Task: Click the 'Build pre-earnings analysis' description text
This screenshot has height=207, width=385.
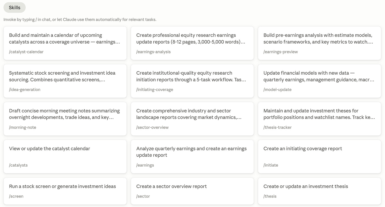Action: (318, 38)
